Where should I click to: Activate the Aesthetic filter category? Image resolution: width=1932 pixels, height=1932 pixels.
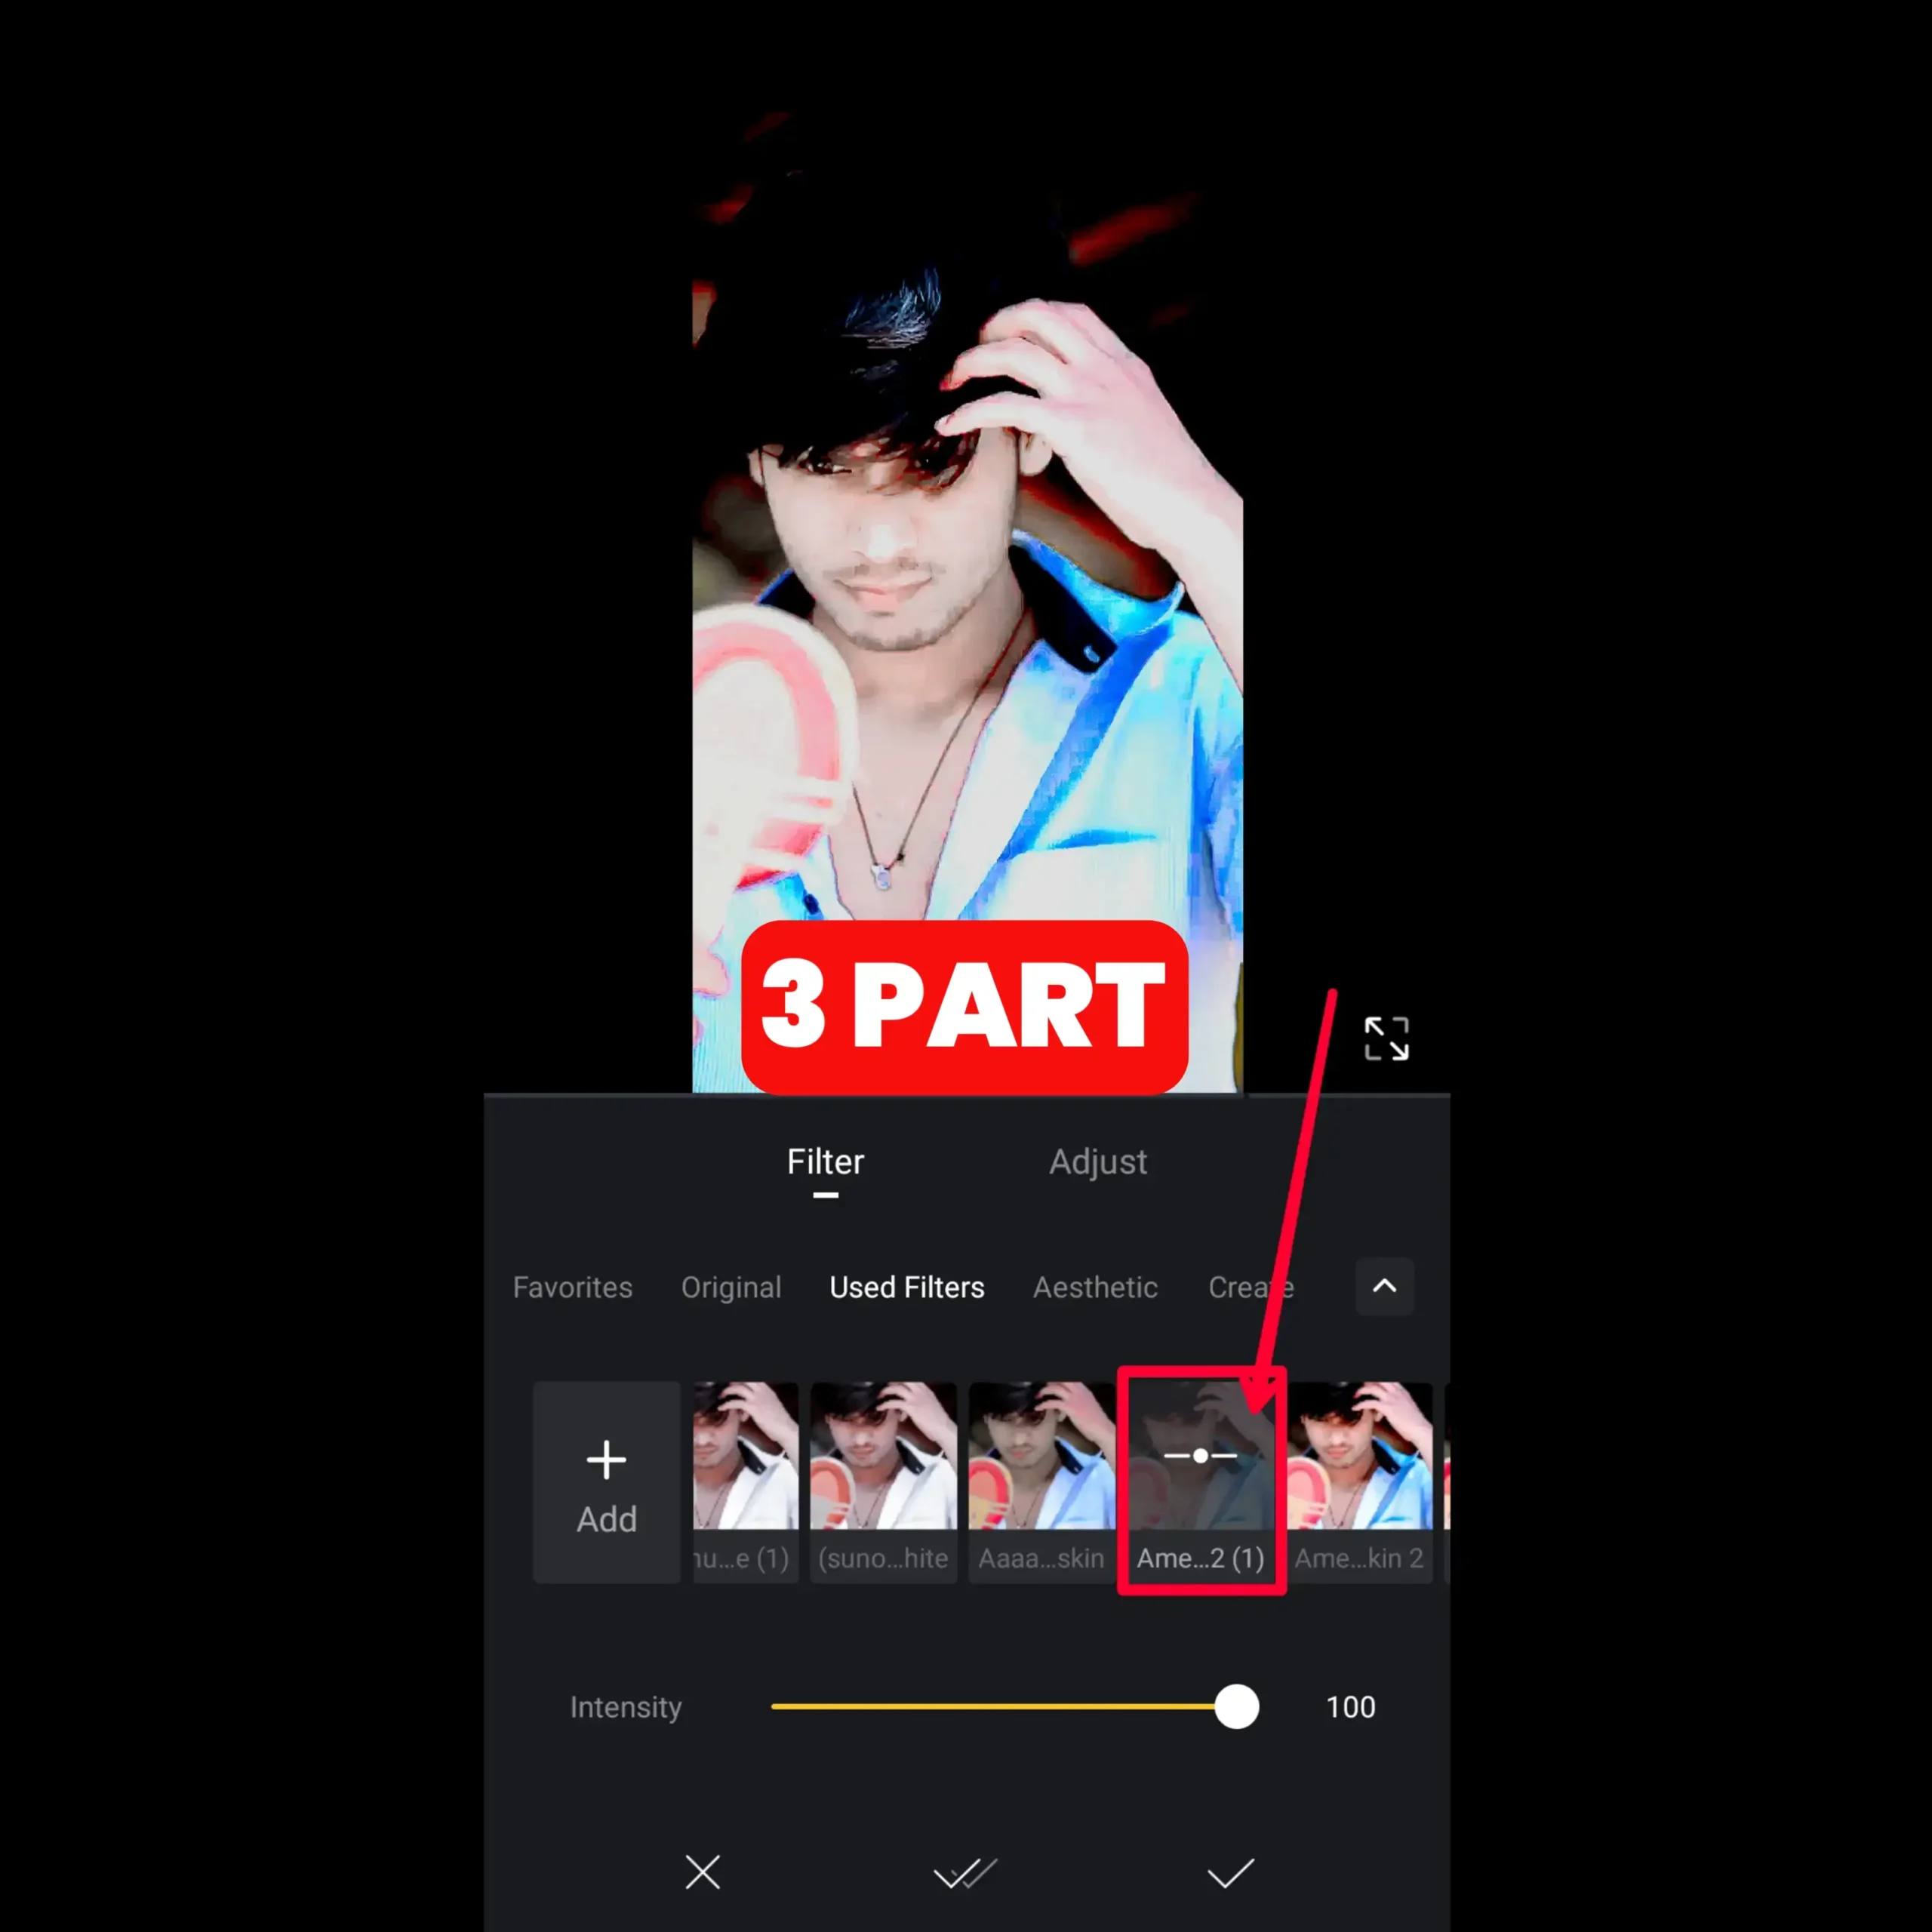[x=1095, y=1288]
